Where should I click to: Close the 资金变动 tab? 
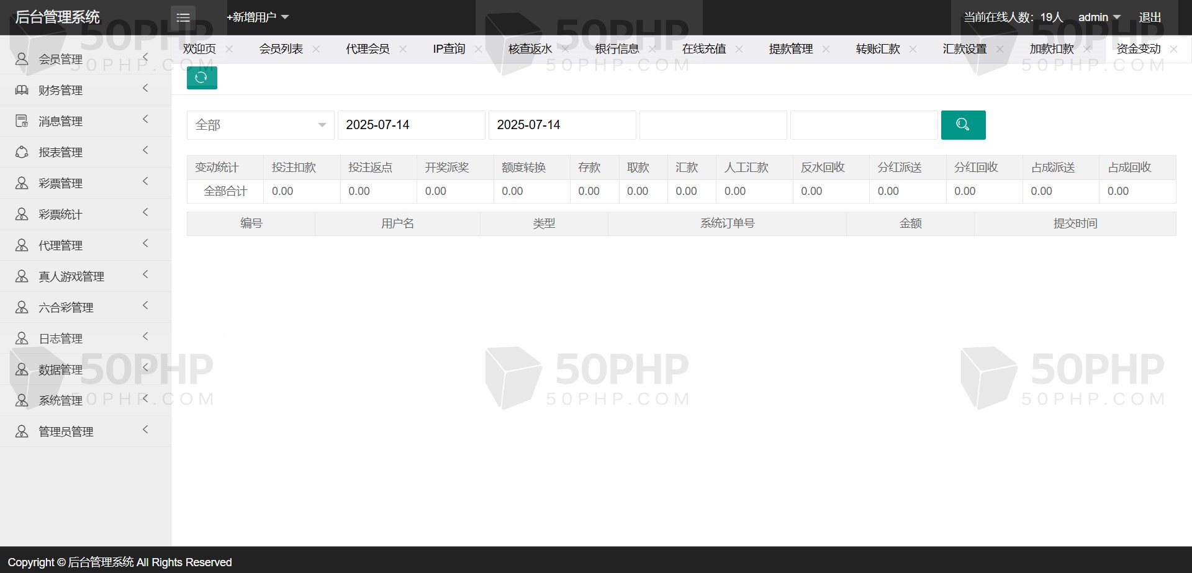pos(1173,49)
